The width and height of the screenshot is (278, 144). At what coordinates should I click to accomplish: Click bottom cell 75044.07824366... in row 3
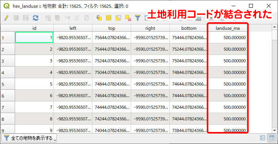point(189,61)
